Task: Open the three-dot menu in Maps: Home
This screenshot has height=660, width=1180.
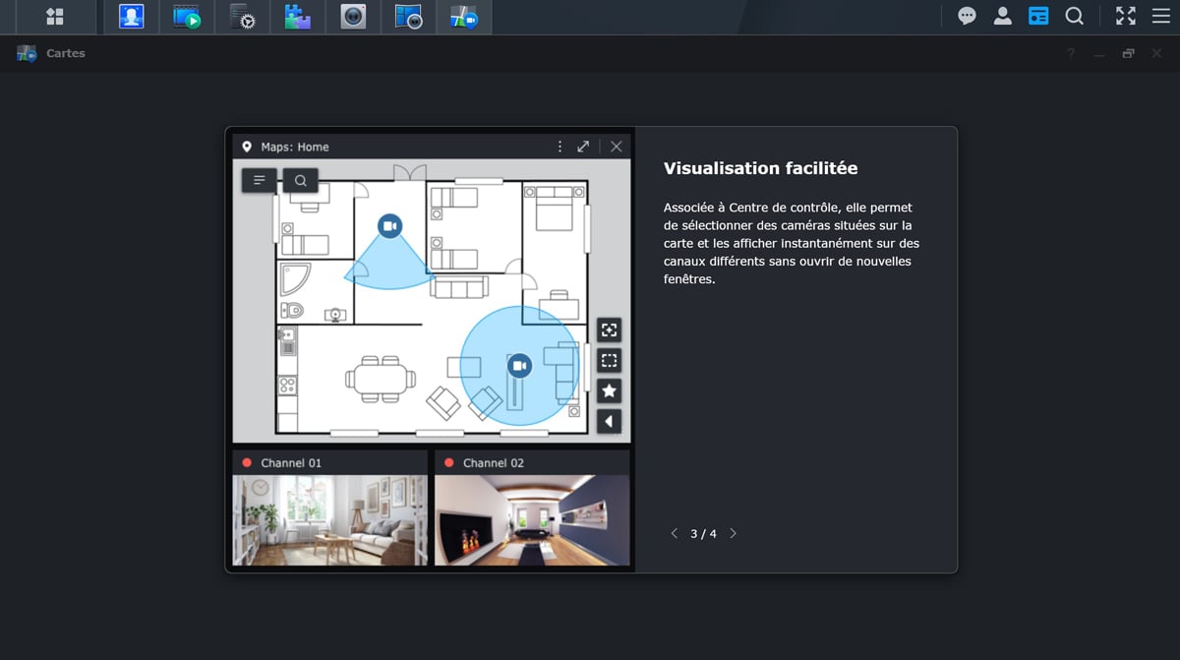Action: (x=560, y=147)
